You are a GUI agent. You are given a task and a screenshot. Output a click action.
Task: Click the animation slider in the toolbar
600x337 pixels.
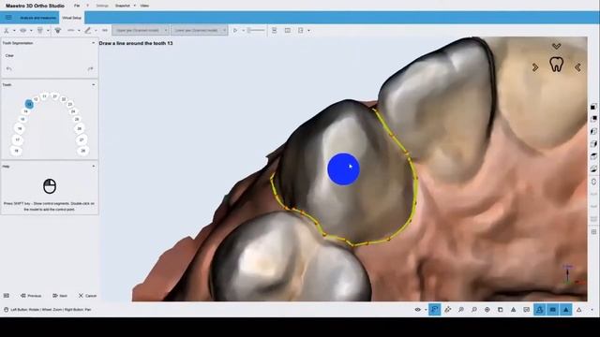tap(256, 30)
